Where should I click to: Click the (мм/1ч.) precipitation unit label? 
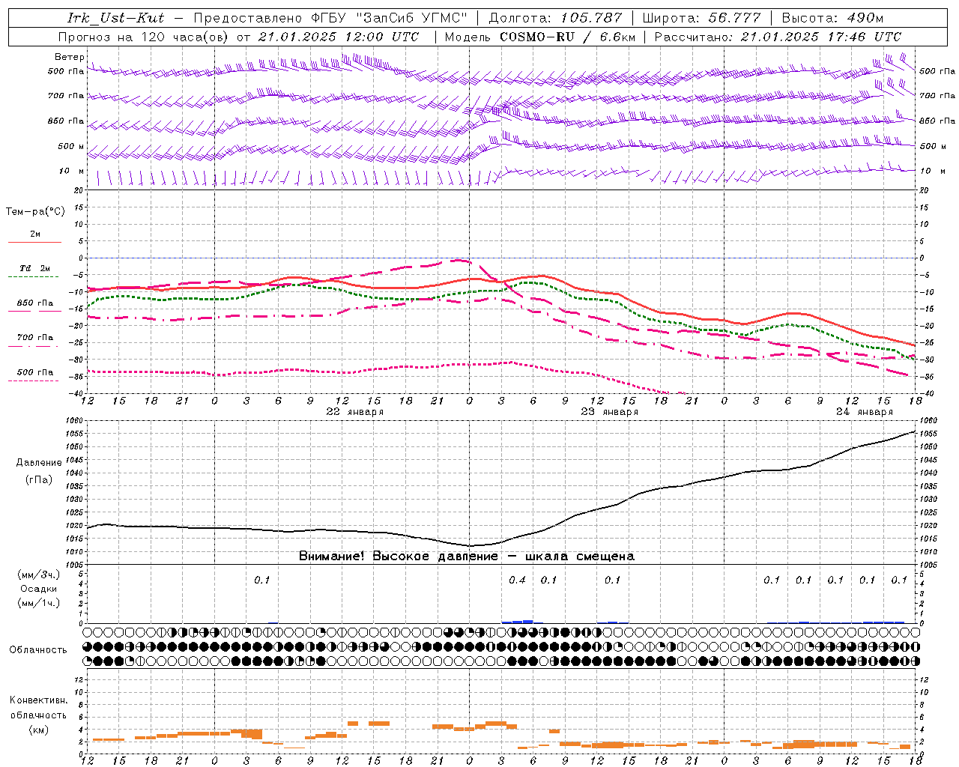point(39,603)
